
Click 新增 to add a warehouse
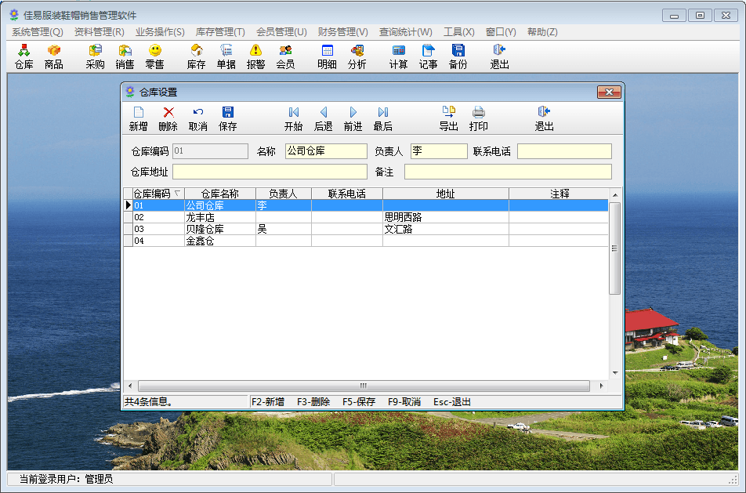point(138,118)
